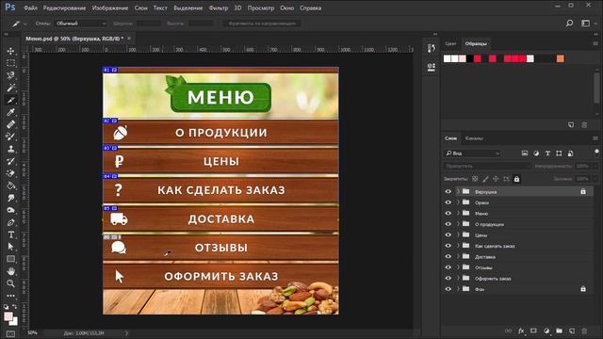
Task: Click the create new layer icon
Action: tap(572, 331)
